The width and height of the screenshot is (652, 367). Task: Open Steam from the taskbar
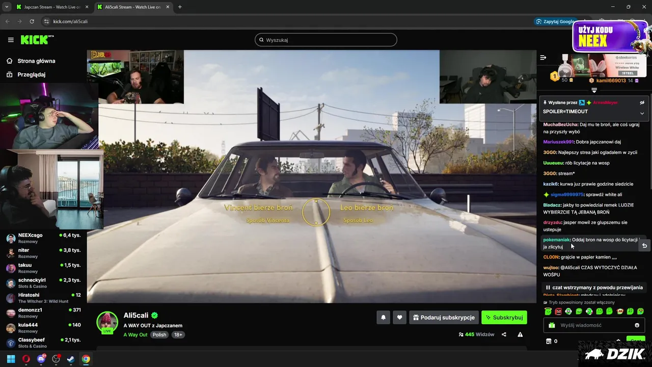71,359
